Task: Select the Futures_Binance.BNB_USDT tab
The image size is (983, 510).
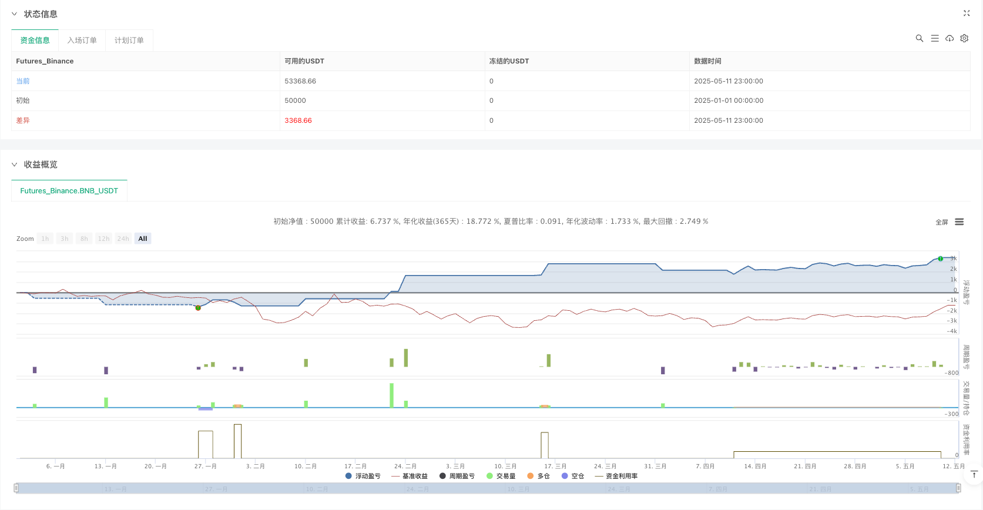Action: [x=69, y=191]
